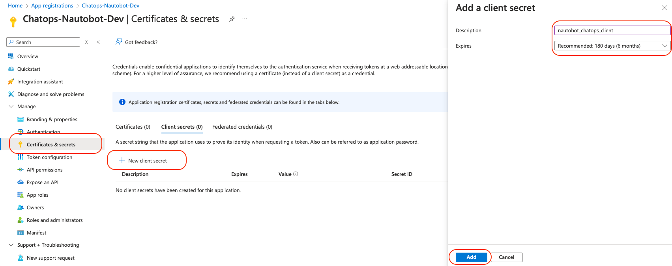Viewport: 672px width, 266px height.
Task: Click the New support request icon
Action: [21, 258]
